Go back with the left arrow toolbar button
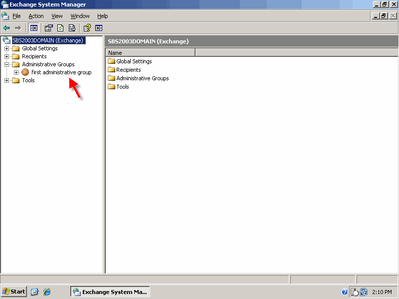Viewport: 399px width, 299px height. pyautogui.click(x=6, y=28)
